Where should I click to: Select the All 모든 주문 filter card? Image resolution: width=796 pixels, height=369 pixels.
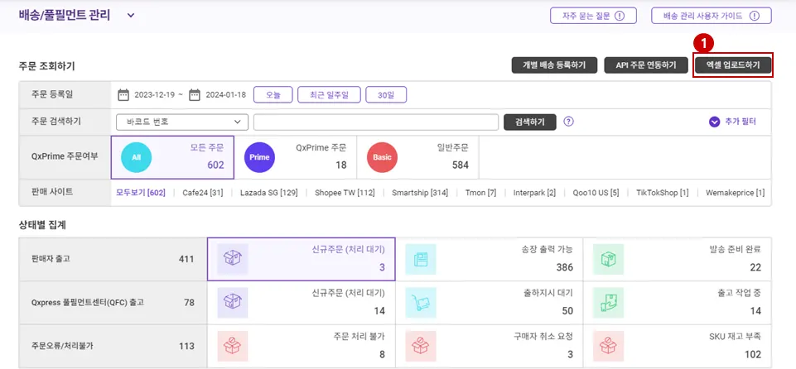coord(172,158)
